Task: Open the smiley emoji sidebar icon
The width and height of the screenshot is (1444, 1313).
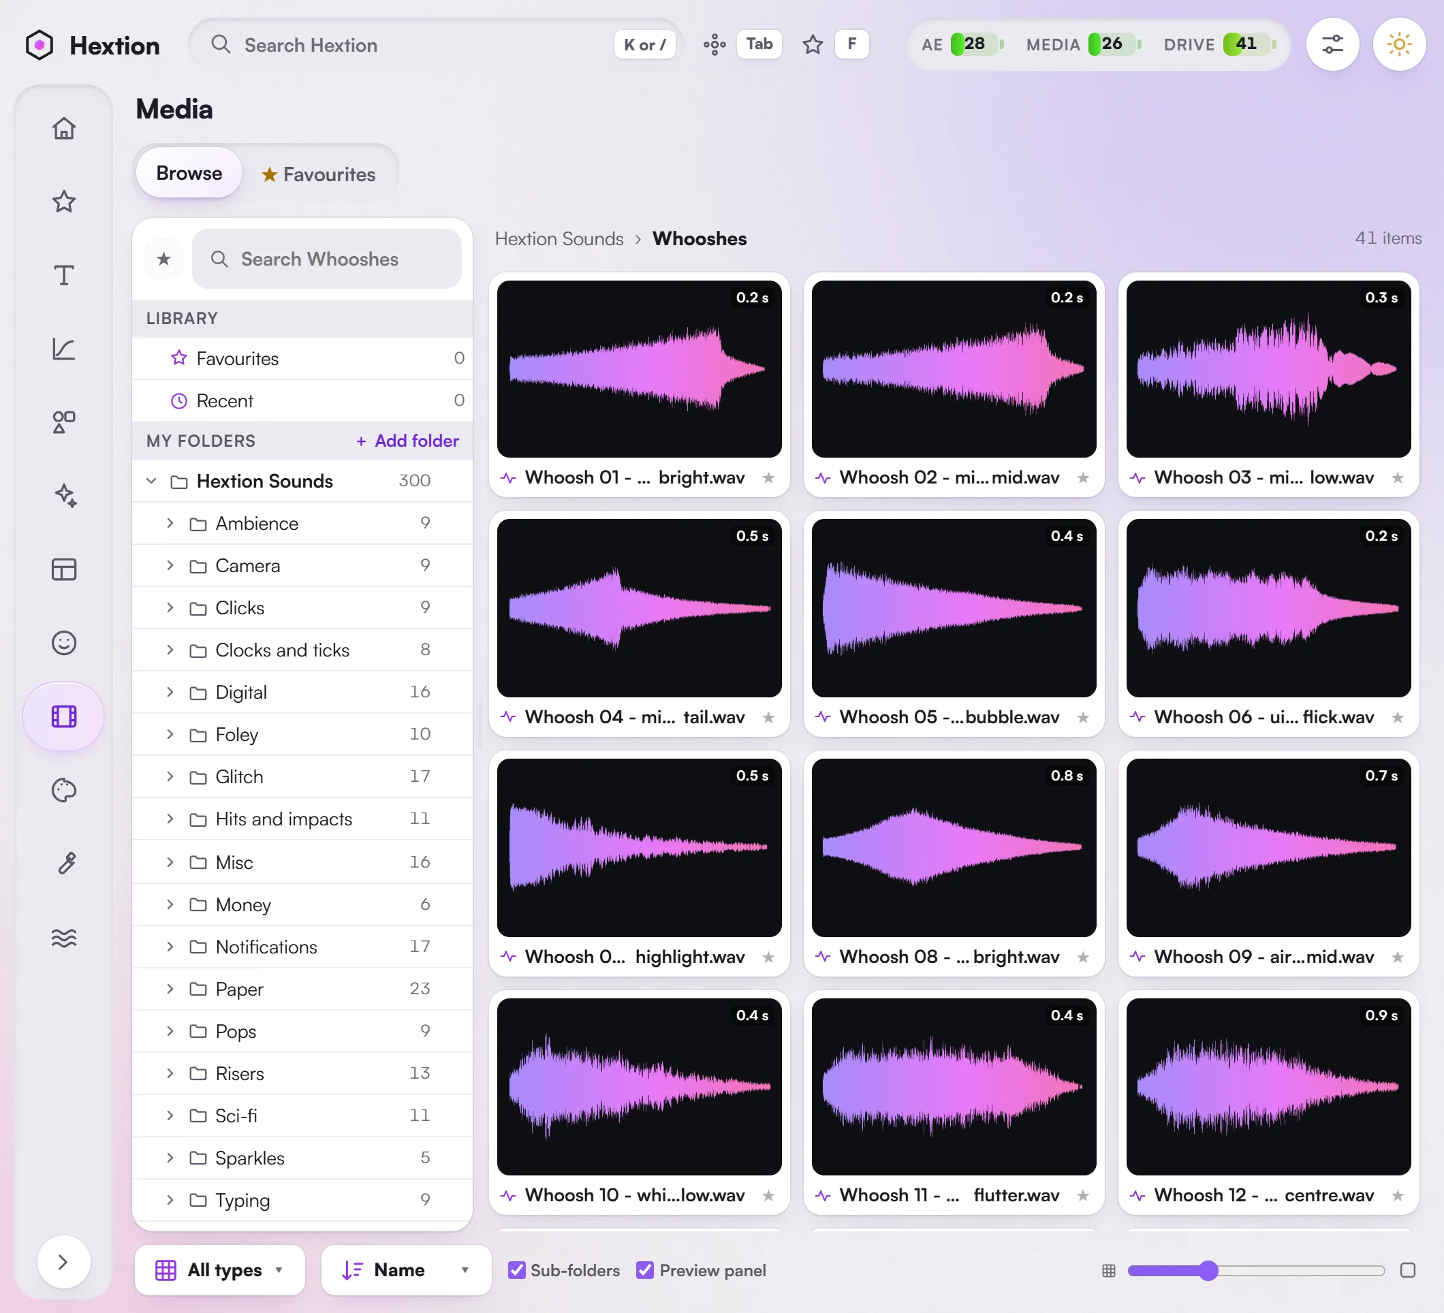Action: (64, 642)
